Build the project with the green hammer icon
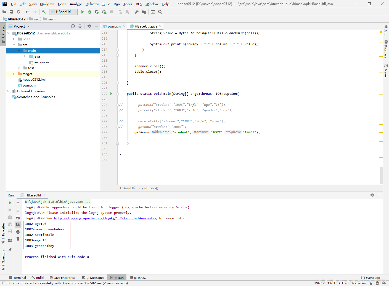This screenshot has height=286, width=389. (x=44, y=12)
